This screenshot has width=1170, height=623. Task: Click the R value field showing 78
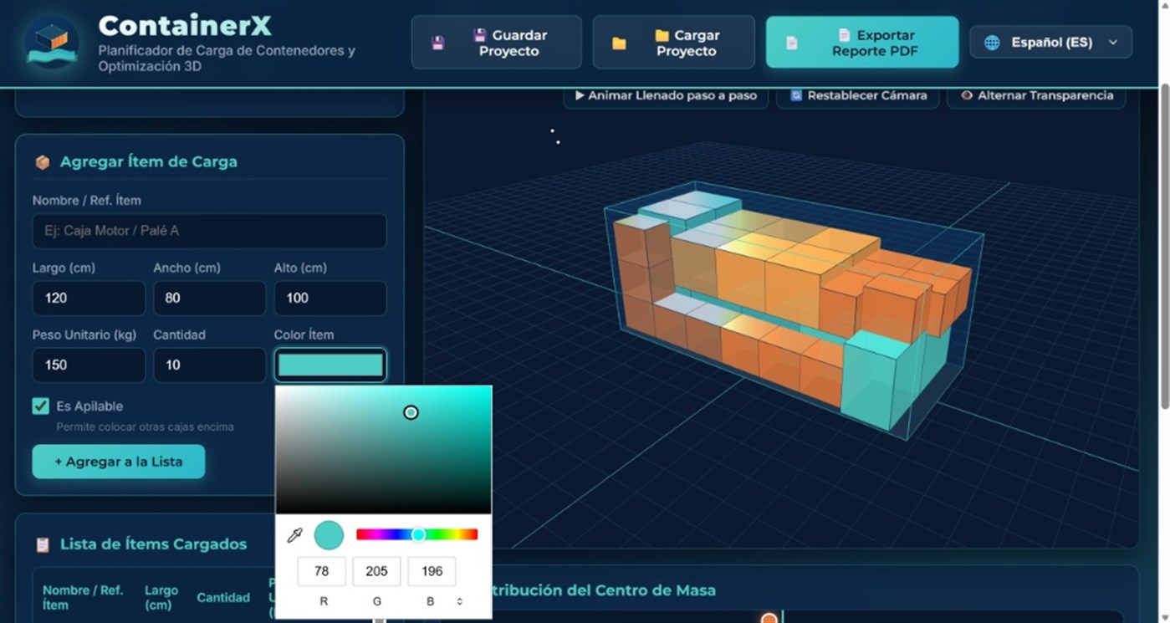point(322,571)
